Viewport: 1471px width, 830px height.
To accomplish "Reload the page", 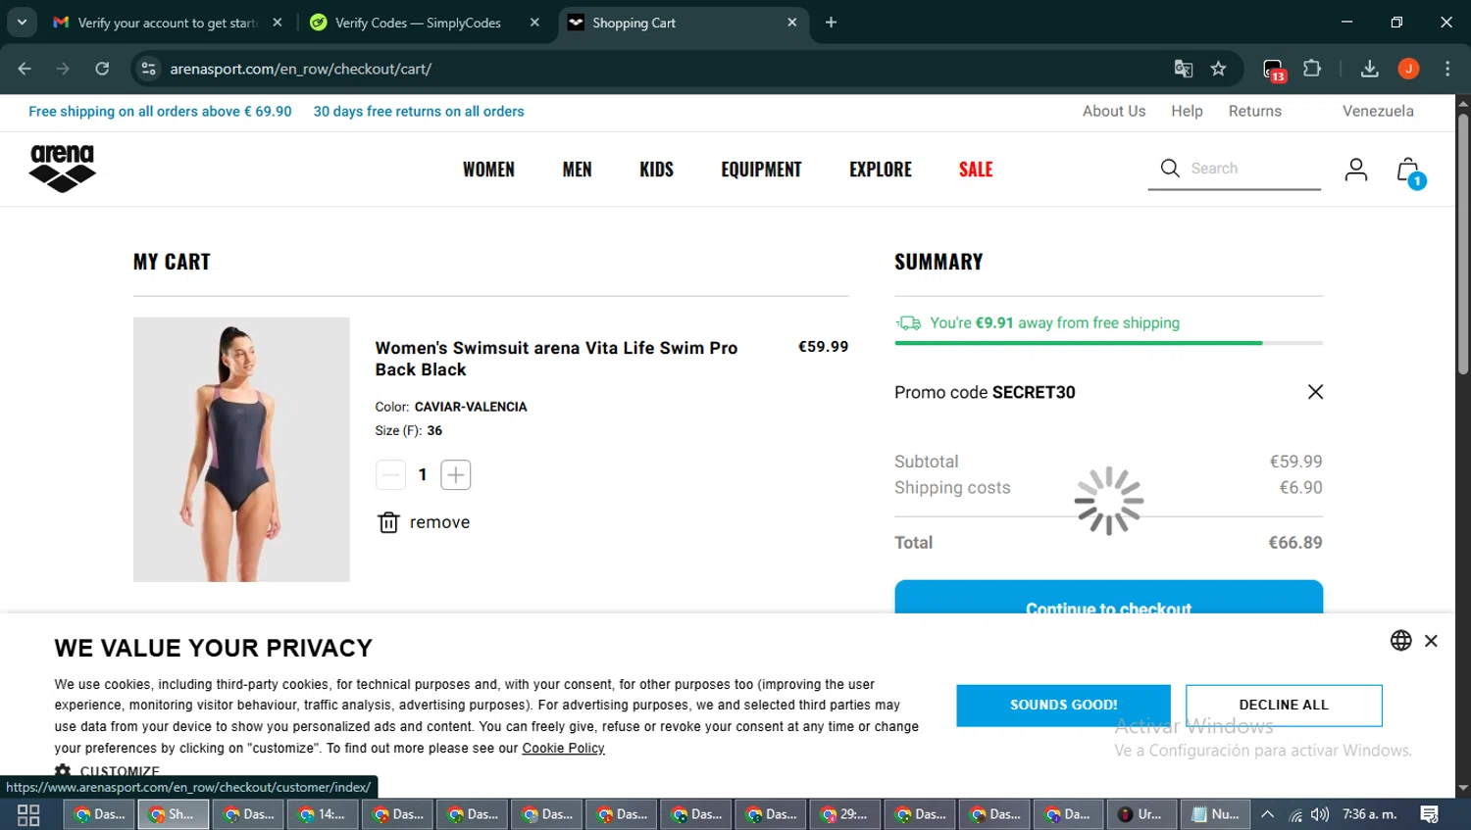I will (x=102, y=69).
